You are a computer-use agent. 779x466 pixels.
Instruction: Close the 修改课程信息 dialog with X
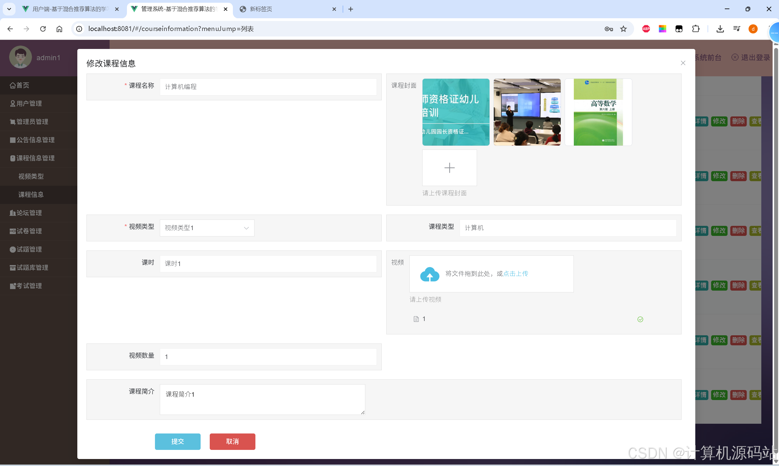coord(683,63)
